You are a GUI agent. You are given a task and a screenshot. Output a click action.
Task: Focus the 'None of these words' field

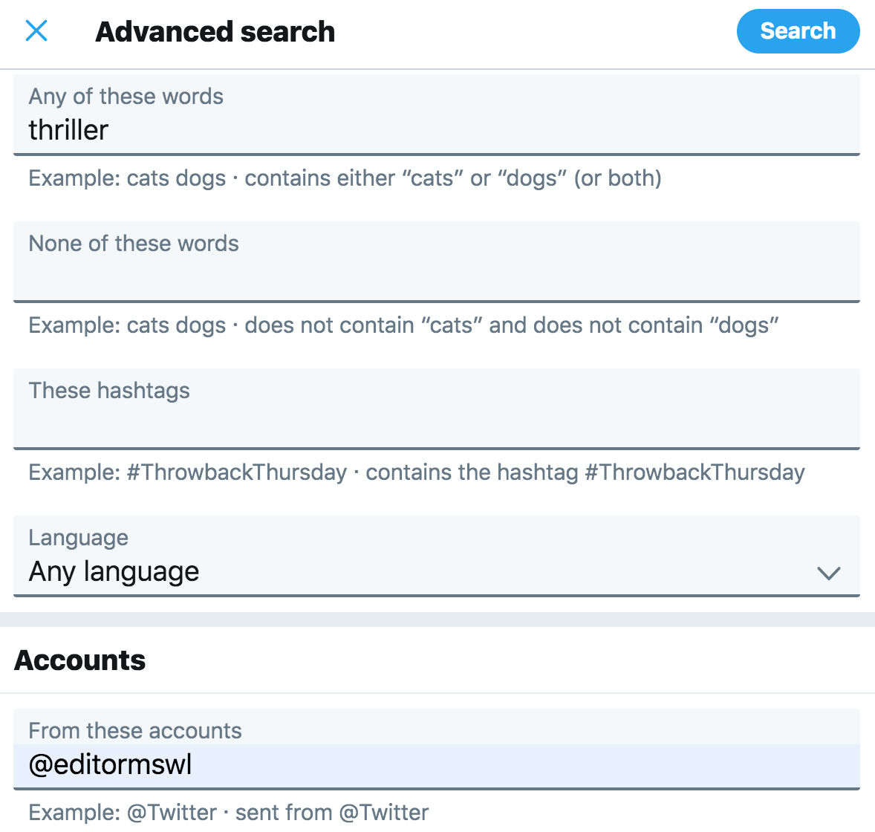click(x=436, y=261)
